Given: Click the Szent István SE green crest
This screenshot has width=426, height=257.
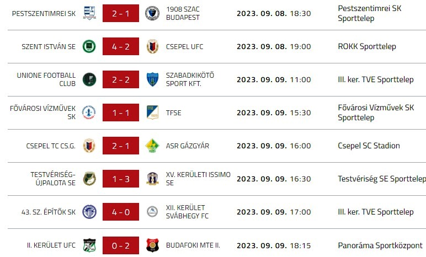Looking at the screenshot, I should 89,46.
